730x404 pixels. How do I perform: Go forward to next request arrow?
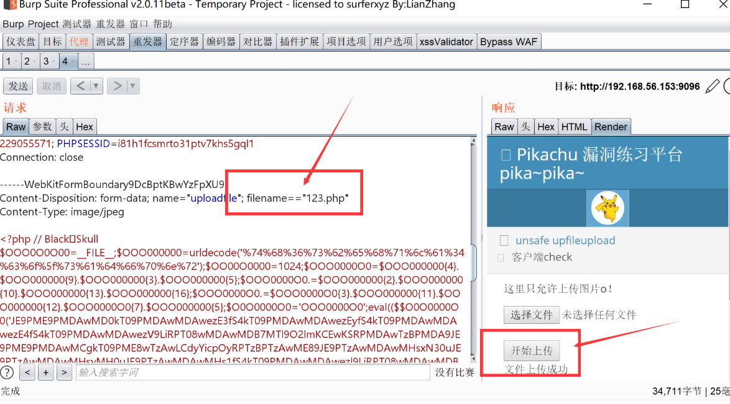pos(118,86)
